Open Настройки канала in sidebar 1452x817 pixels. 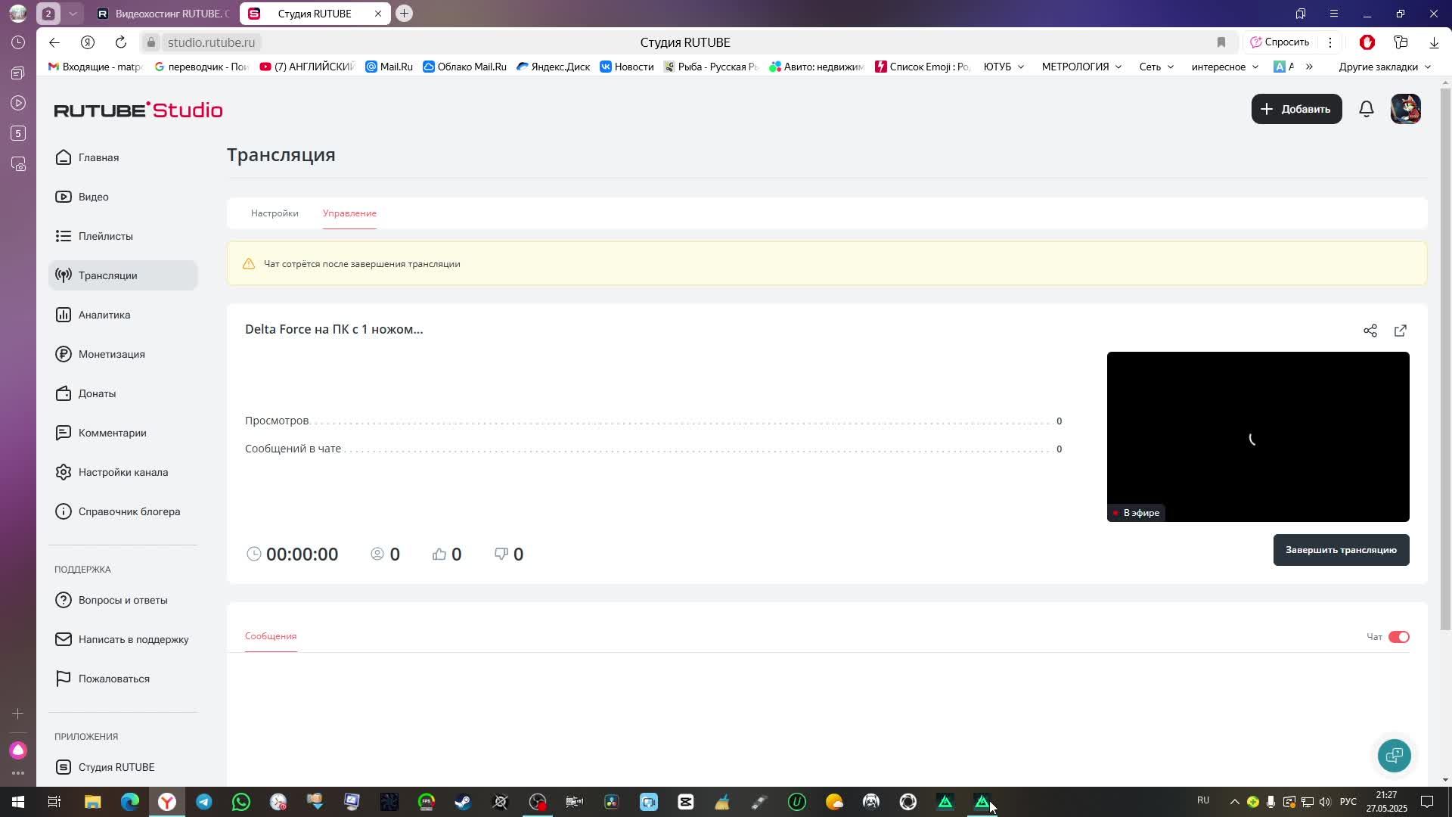(x=123, y=472)
